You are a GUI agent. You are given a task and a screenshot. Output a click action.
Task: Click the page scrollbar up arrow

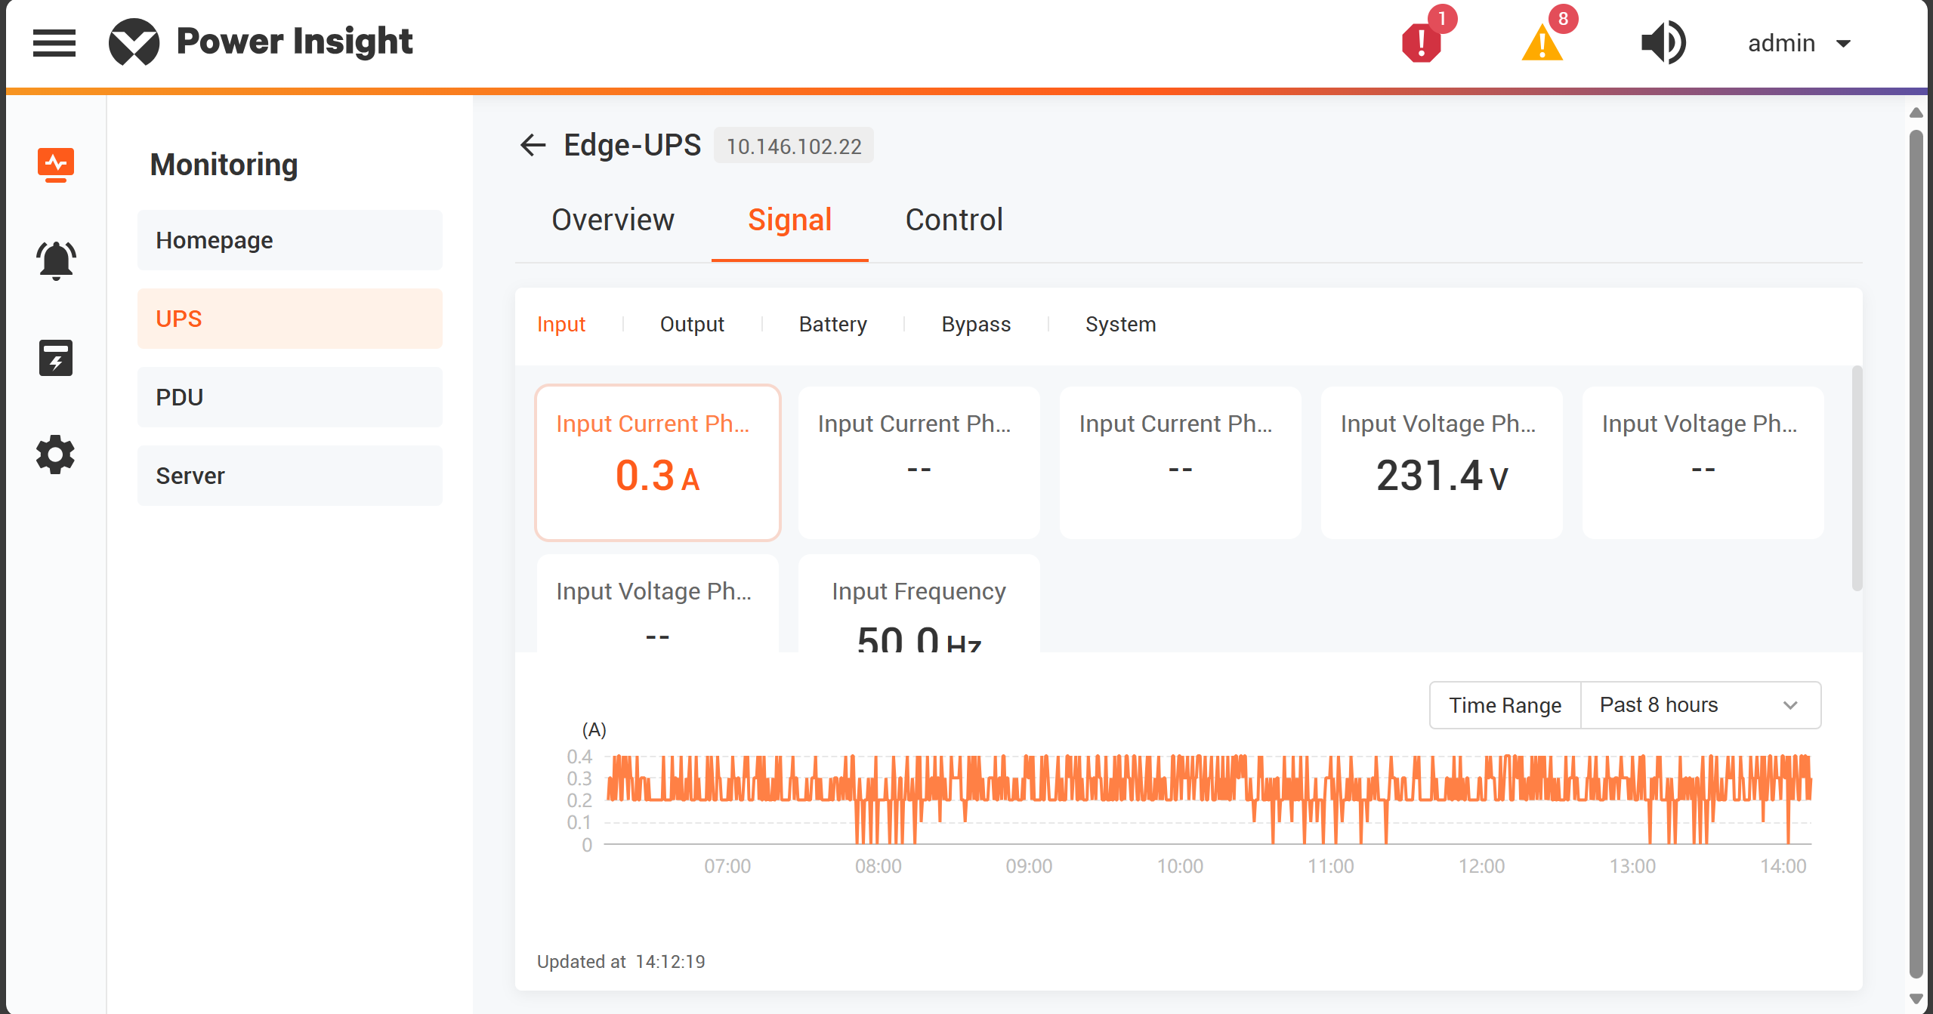[1916, 112]
